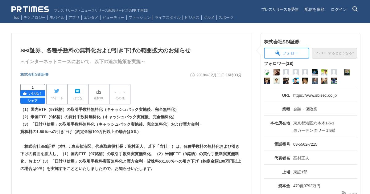
Task: Go to Top category
Action: 16,18
